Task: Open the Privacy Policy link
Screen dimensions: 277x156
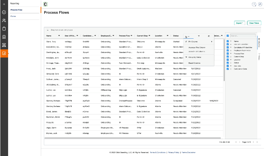Action: 173,152
